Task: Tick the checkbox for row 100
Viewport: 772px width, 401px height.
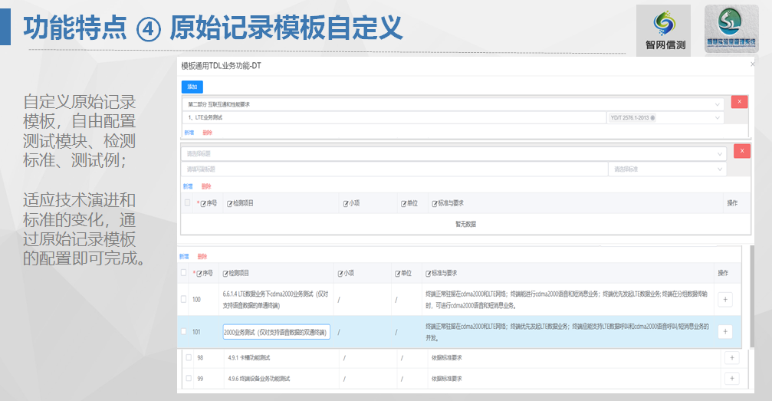Action: (184, 299)
